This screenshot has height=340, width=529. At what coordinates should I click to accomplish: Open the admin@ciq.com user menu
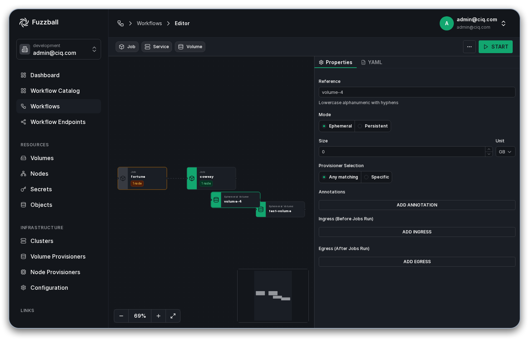pyautogui.click(x=473, y=23)
